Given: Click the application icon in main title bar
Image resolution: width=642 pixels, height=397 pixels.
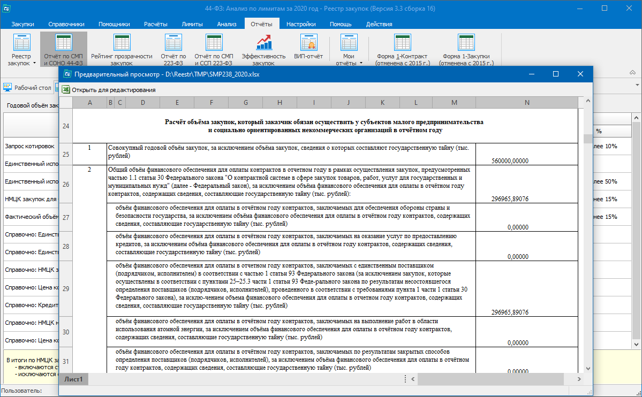Looking at the screenshot, I should pos(6,8).
